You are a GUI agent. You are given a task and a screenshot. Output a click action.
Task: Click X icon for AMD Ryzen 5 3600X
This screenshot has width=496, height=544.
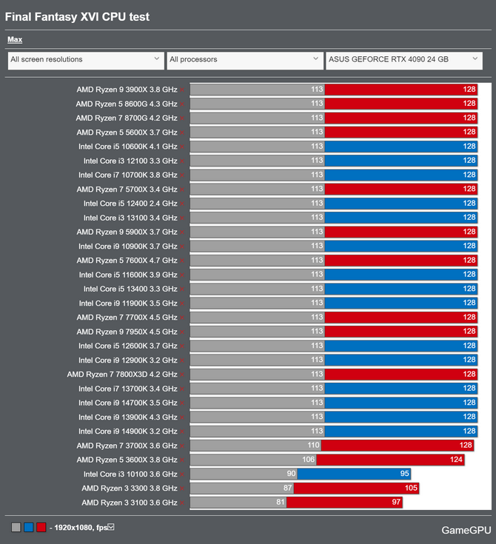182,460
